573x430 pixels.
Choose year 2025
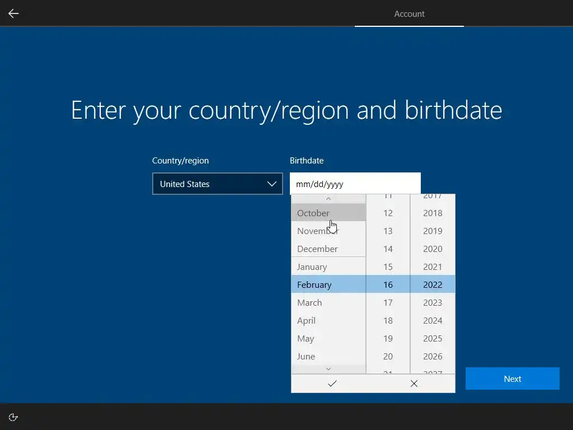pos(433,338)
